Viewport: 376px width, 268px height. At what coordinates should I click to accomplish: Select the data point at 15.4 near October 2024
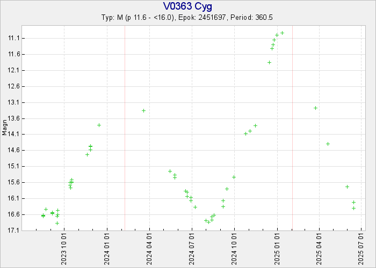tap(234, 177)
